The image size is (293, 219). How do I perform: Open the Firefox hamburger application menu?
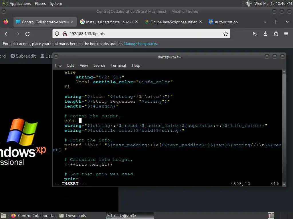[286, 34]
